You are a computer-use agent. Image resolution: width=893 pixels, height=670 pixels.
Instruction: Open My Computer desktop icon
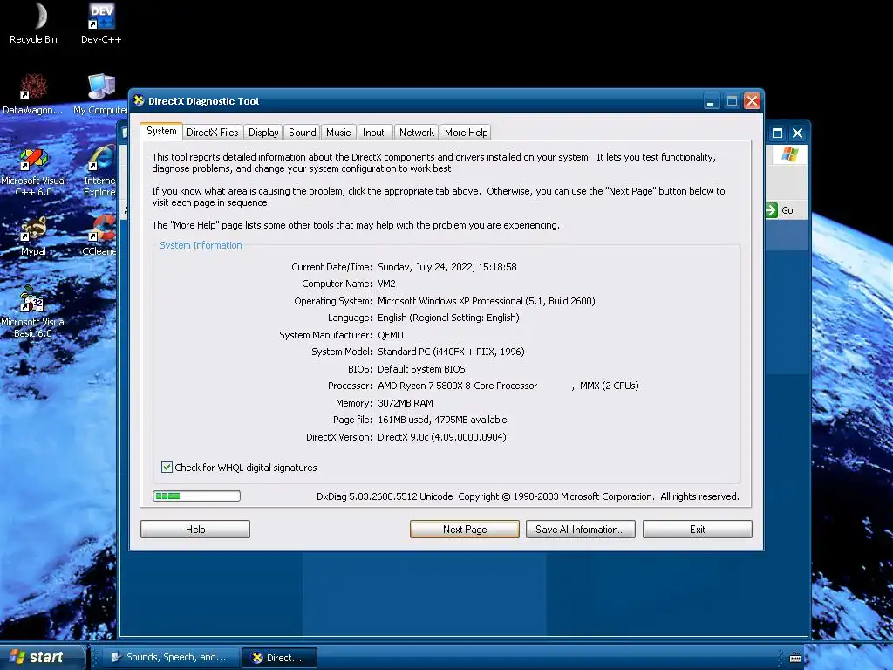coord(100,94)
